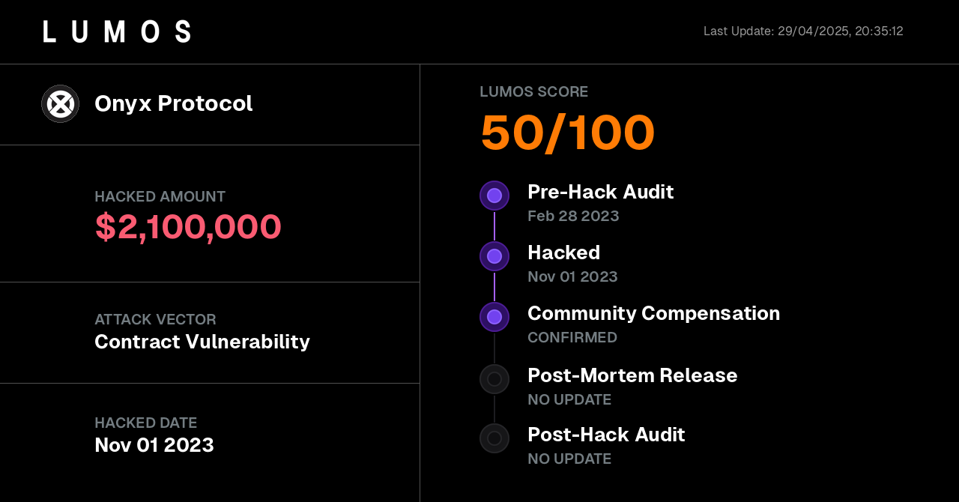Open the Community Compensation entry
This screenshot has height=502, width=959.
tap(653, 313)
